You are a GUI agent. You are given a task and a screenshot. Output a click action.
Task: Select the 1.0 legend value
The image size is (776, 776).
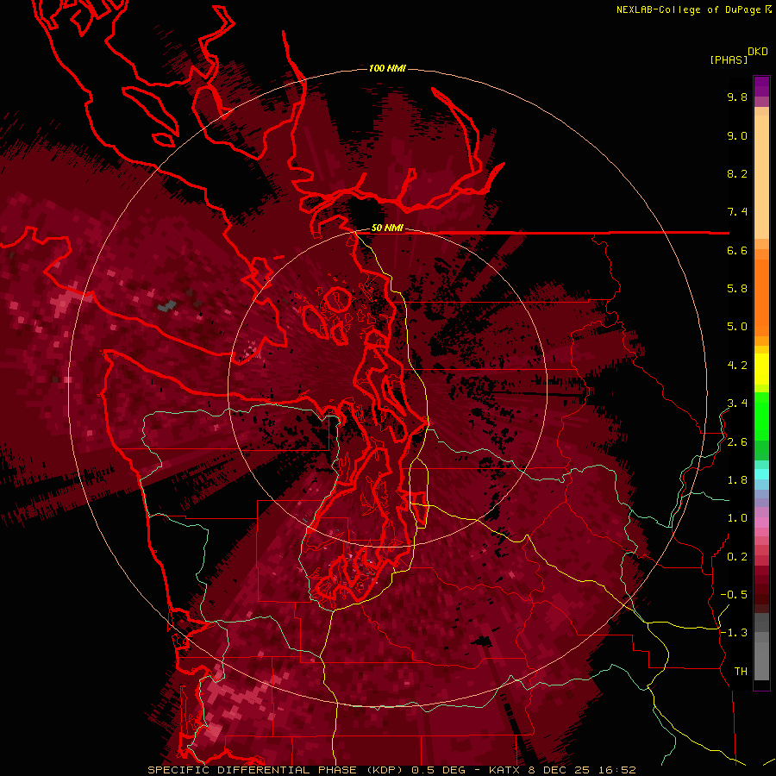click(737, 518)
